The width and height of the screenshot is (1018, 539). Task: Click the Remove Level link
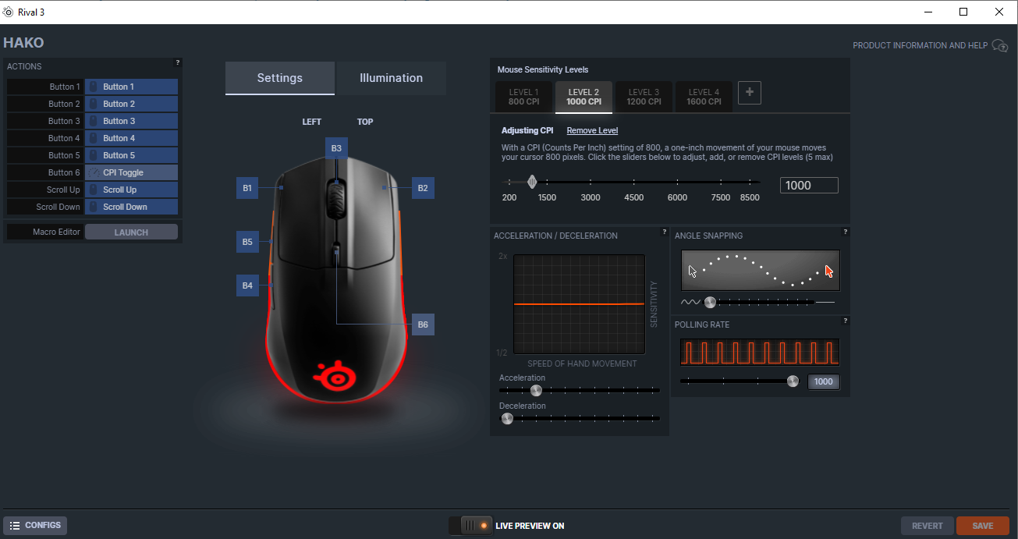[x=592, y=130]
